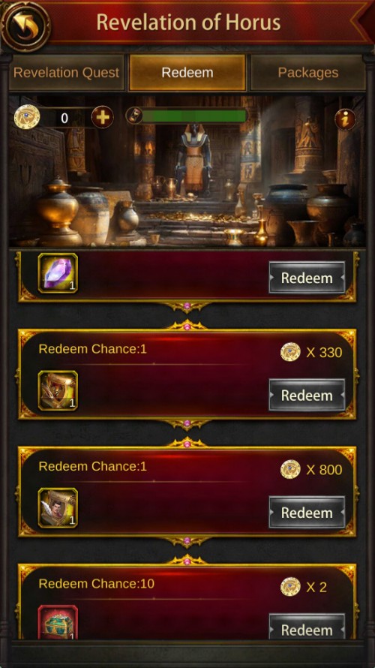Image resolution: width=375 pixels, height=668 pixels.
Task: Tap the Anubis statue banner image
Action: (x=187, y=171)
